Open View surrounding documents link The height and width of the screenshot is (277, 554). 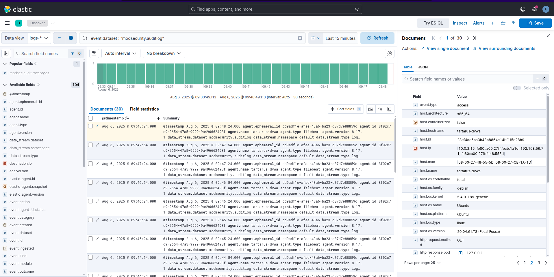pyautogui.click(x=507, y=48)
